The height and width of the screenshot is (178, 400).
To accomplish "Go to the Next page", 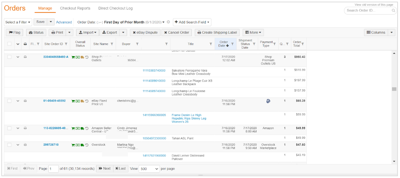I will [105, 169].
